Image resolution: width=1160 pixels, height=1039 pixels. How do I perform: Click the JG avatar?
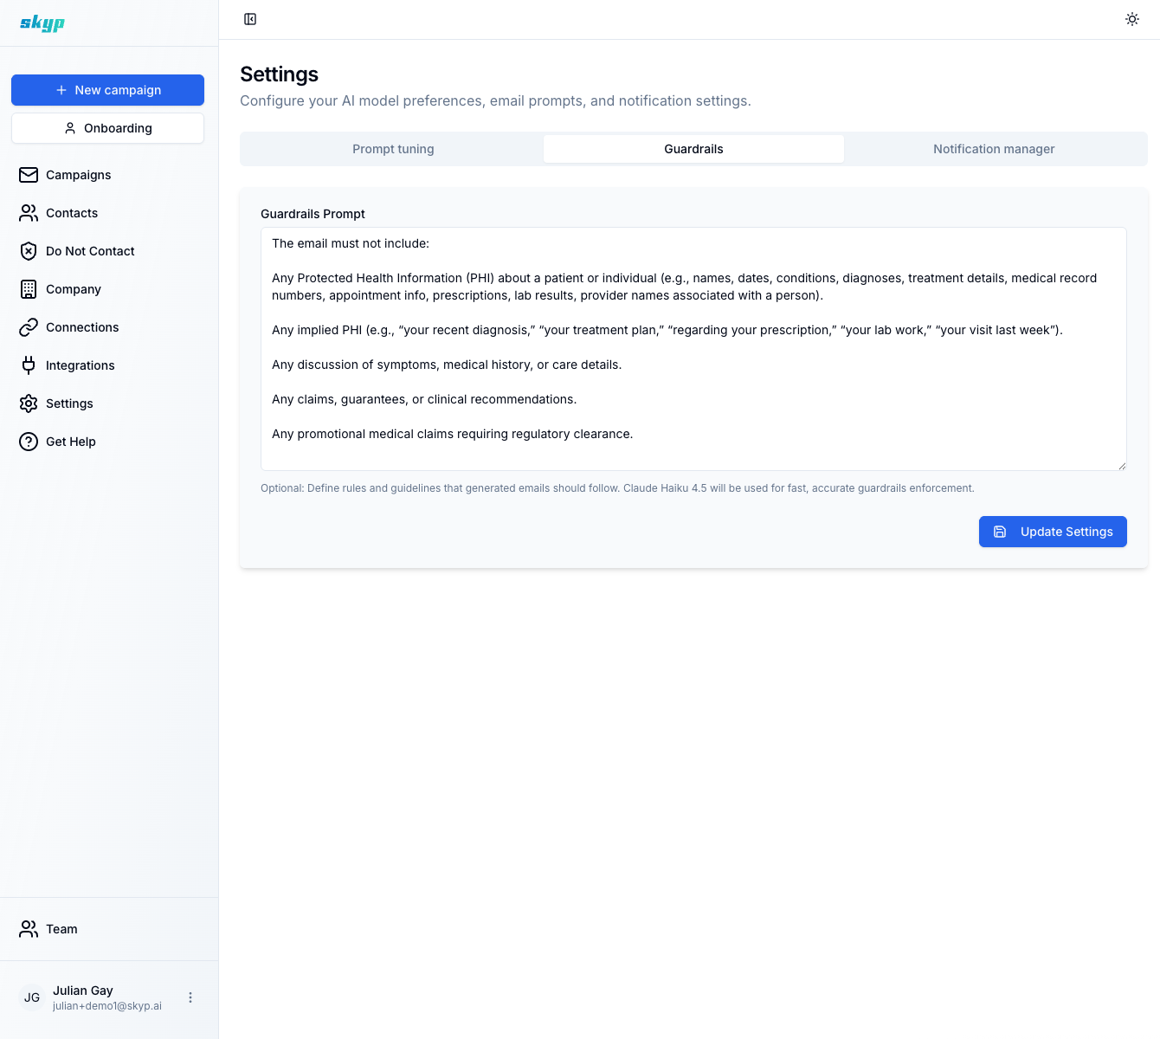point(32,997)
